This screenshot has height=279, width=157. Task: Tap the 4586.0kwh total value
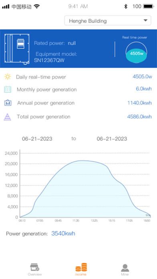pos(139,117)
